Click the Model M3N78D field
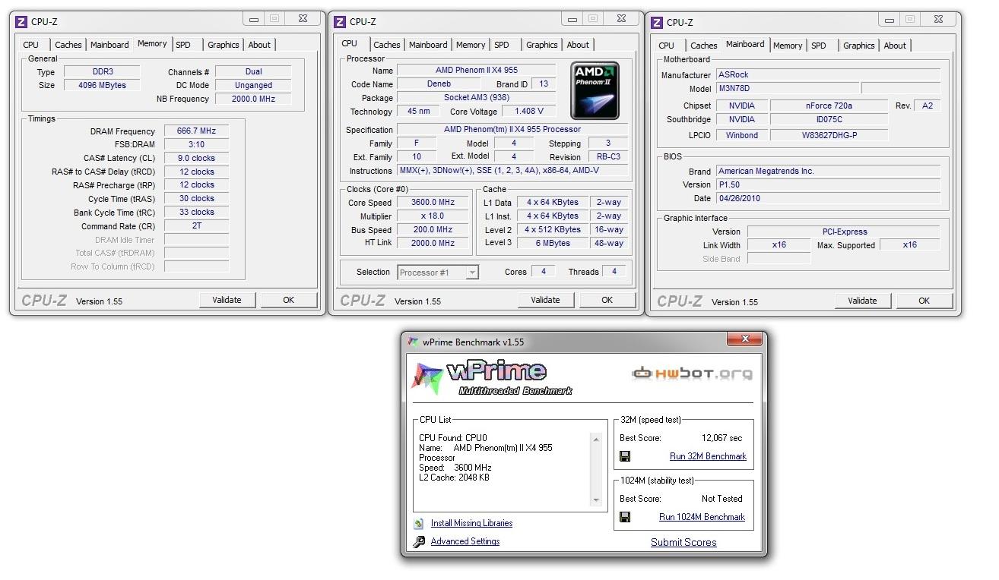 coord(788,88)
